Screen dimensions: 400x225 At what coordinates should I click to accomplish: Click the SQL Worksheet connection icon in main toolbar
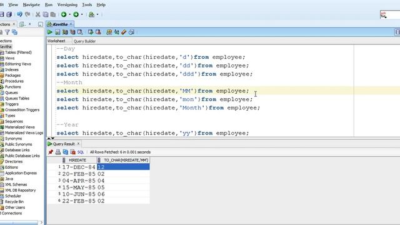pos(91,14)
